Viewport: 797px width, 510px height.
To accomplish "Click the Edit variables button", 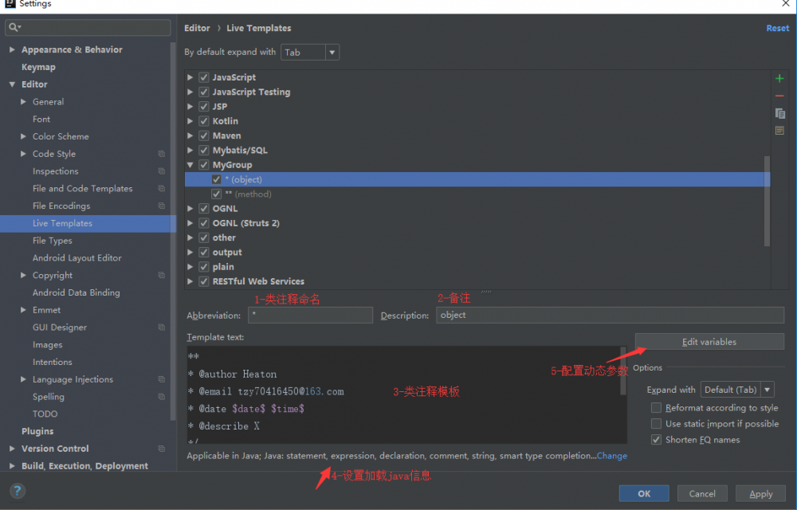I will pos(709,341).
